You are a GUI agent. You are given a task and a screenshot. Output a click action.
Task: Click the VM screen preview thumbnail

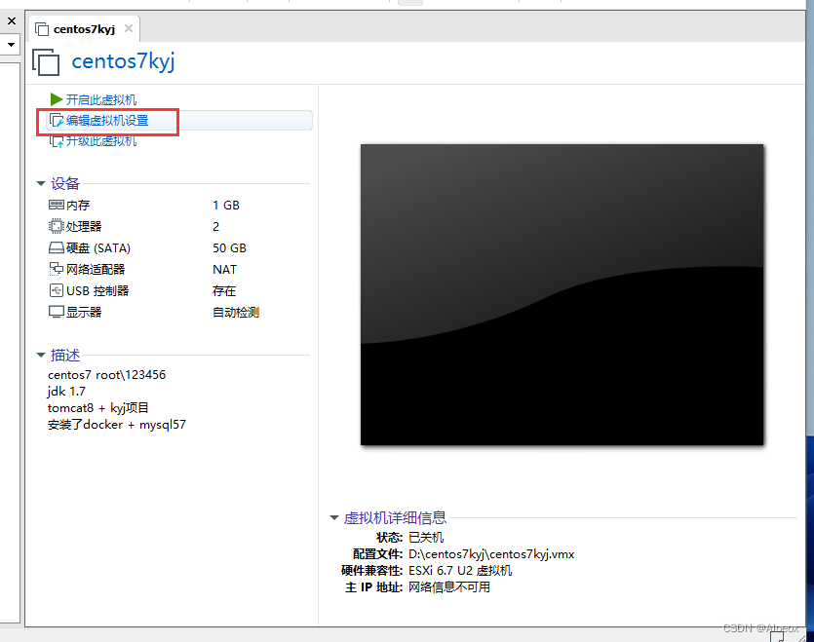pos(562,294)
